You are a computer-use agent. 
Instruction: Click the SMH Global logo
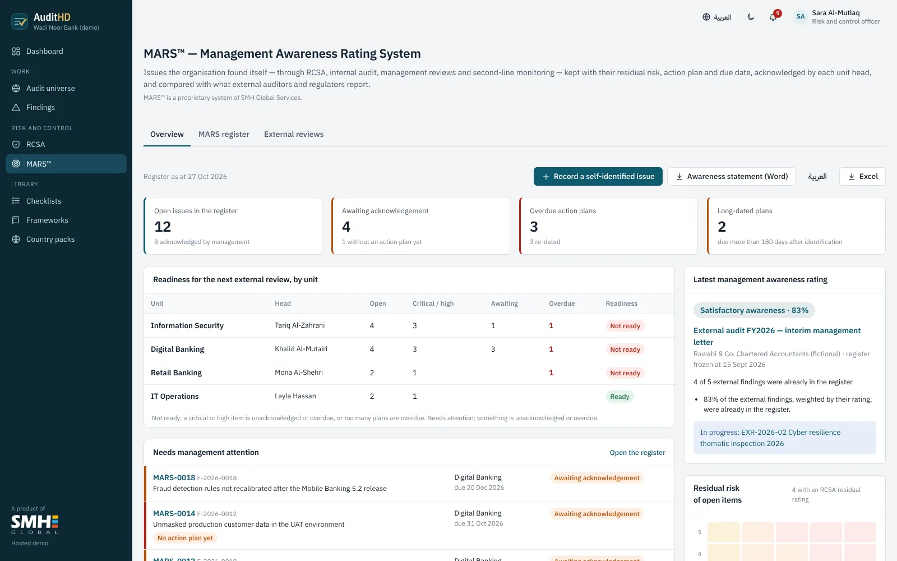[35, 525]
